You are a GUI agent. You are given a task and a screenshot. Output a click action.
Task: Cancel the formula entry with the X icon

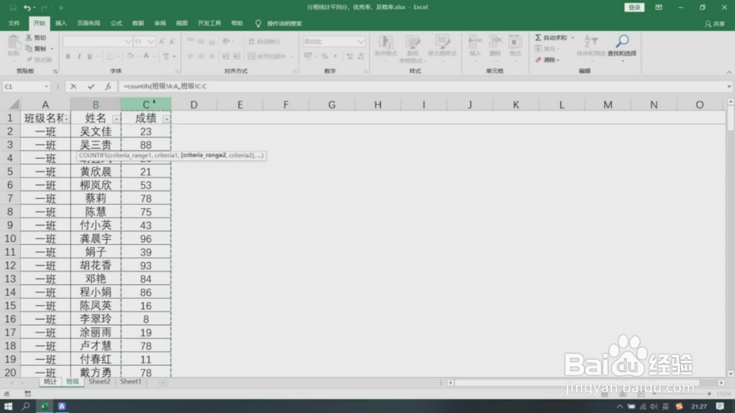73,87
